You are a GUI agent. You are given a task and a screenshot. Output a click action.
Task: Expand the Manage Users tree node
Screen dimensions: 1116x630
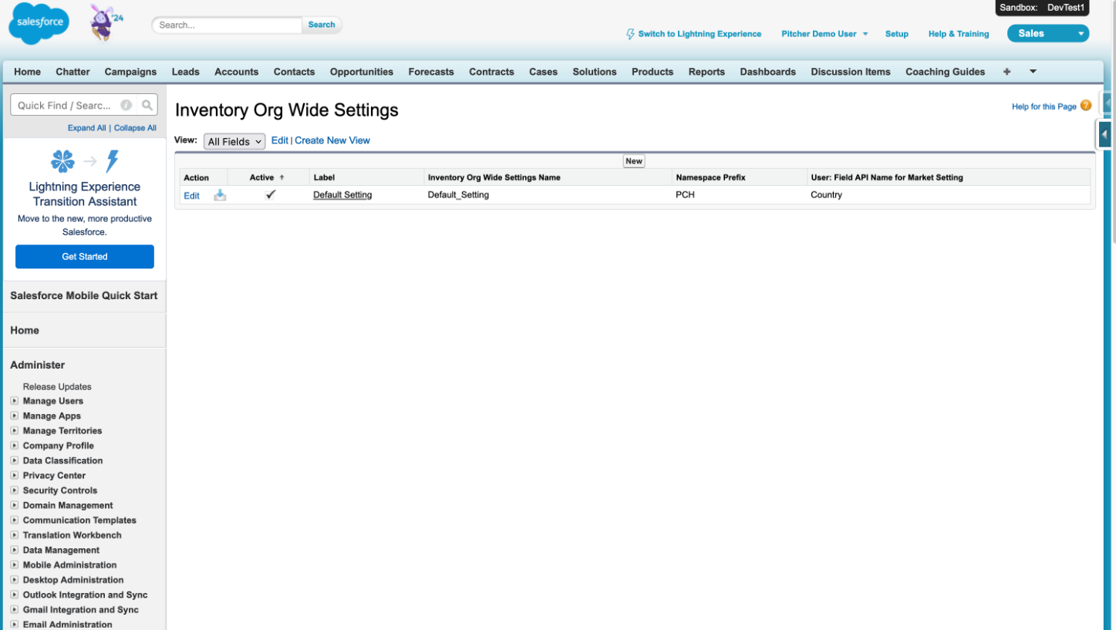click(15, 401)
